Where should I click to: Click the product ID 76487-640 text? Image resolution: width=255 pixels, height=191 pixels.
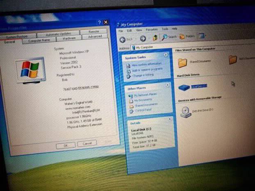pos(81,88)
